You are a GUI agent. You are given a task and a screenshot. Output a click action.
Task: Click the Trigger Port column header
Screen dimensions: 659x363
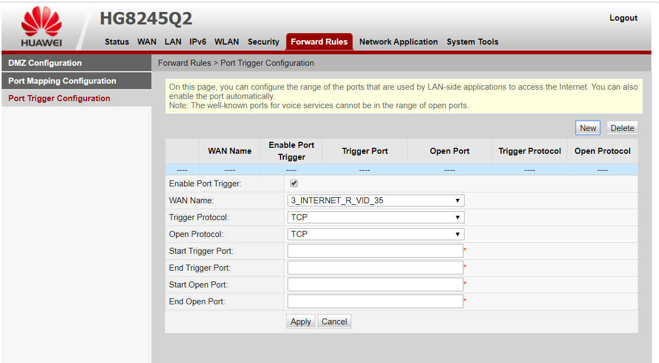point(365,151)
